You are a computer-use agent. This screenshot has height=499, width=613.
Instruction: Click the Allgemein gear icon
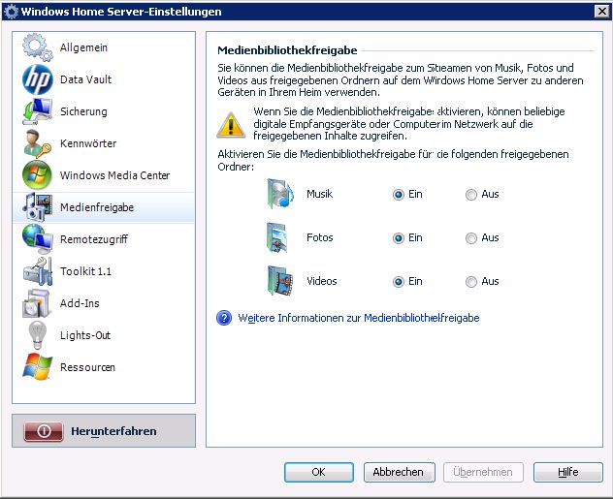(37, 47)
